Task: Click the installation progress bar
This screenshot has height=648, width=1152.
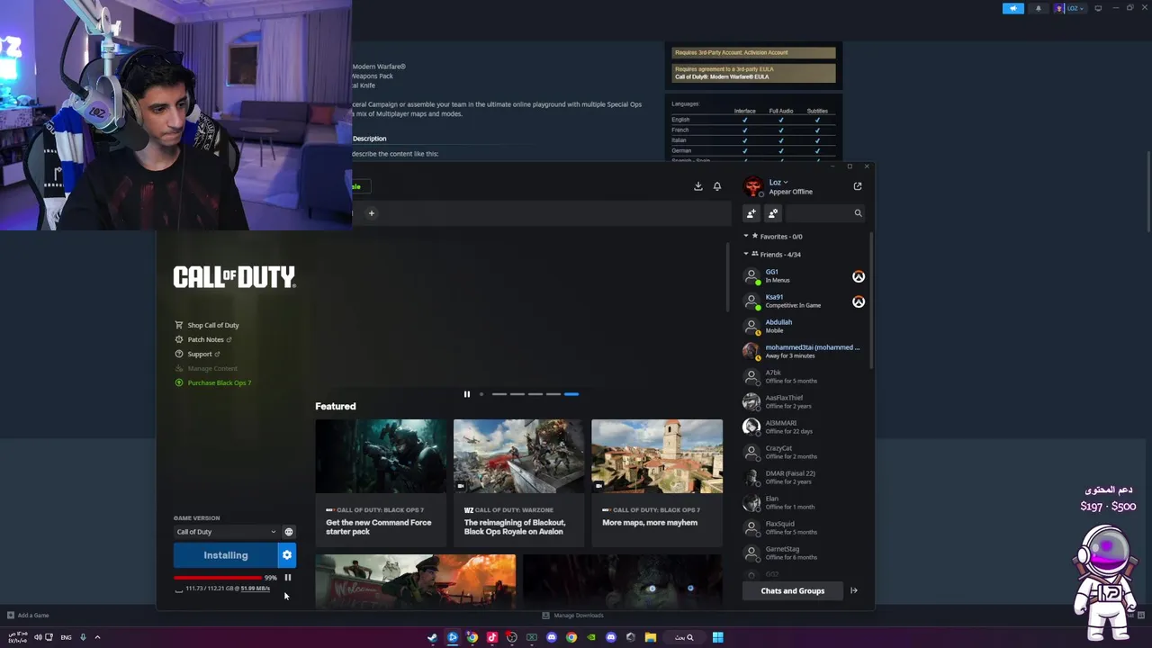Action: click(219, 578)
